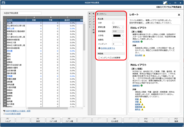Image resolution: width=184 pixels, height=127 pixels.
Task: Enable インデントごとの縦罫線 checkbox
Action: coord(99,58)
